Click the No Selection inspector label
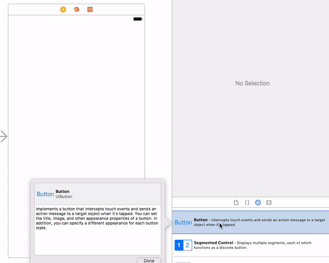Screen dimensions: 329x263 tap(252, 83)
